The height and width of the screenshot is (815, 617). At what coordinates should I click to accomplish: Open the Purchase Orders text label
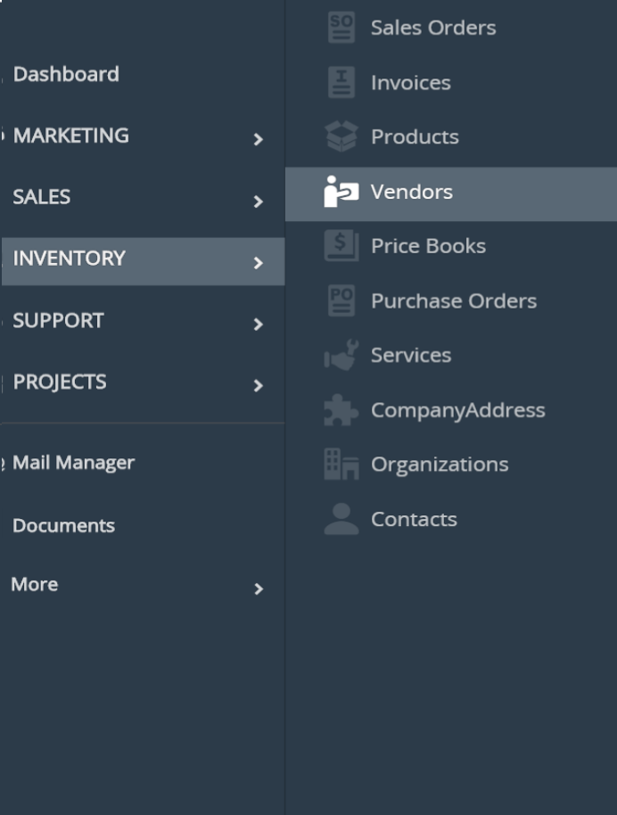[453, 301]
